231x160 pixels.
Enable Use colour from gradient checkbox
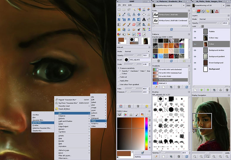pyautogui.click(x=118, y=84)
